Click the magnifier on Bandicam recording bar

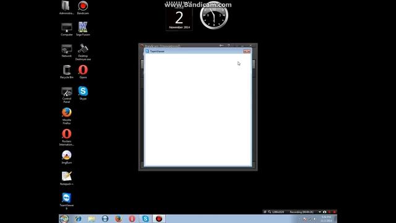coord(270,212)
